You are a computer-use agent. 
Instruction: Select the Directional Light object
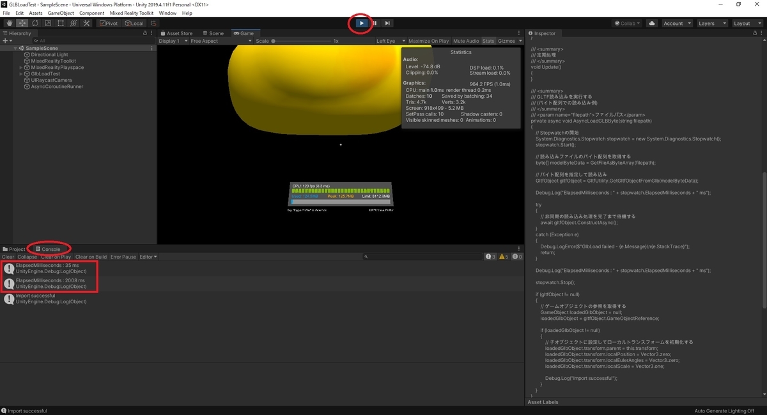[49, 54]
